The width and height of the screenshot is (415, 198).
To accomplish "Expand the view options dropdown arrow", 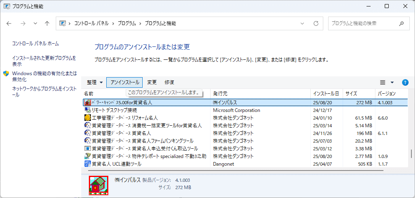I will (392, 82).
